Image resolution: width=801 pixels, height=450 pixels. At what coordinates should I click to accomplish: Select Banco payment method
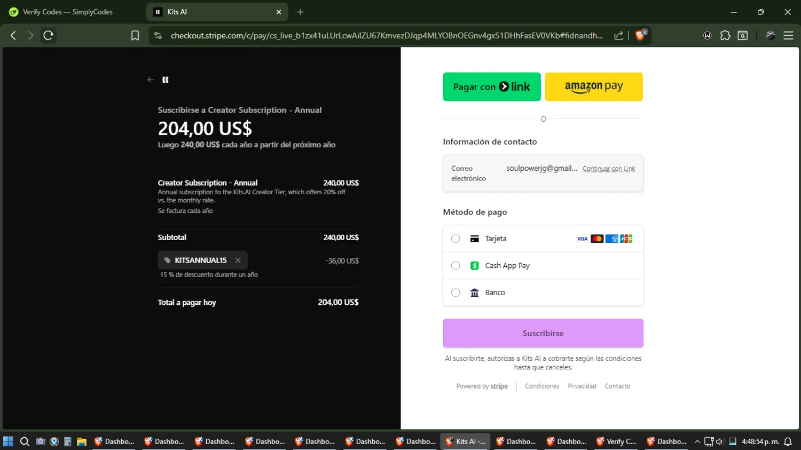click(x=543, y=293)
